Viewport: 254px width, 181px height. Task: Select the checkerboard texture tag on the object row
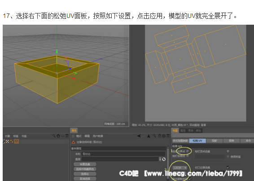[x=7, y=141]
